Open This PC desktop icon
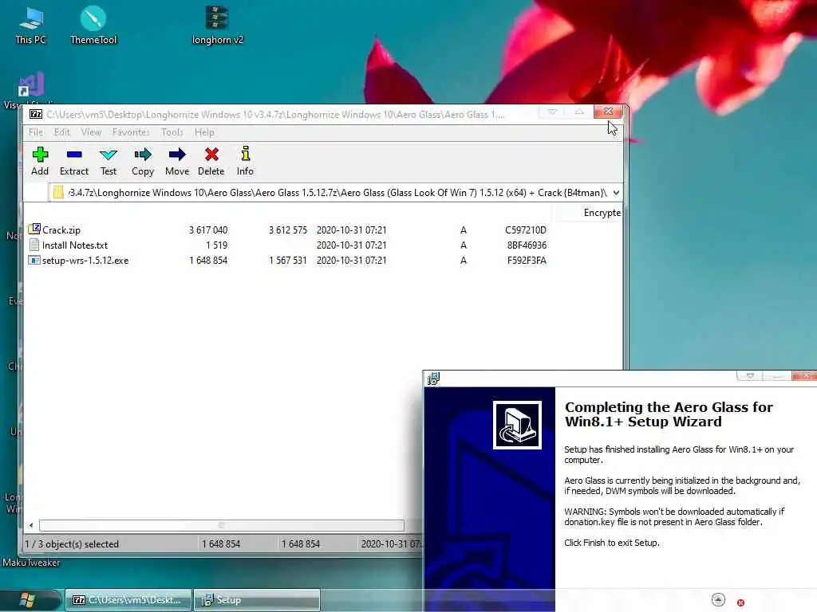The width and height of the screenshot is (817, 612). click(31, 19)
